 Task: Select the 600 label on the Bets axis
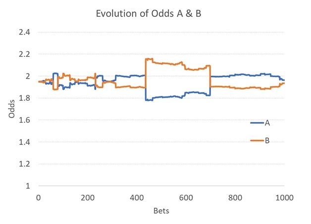(186, 198)
